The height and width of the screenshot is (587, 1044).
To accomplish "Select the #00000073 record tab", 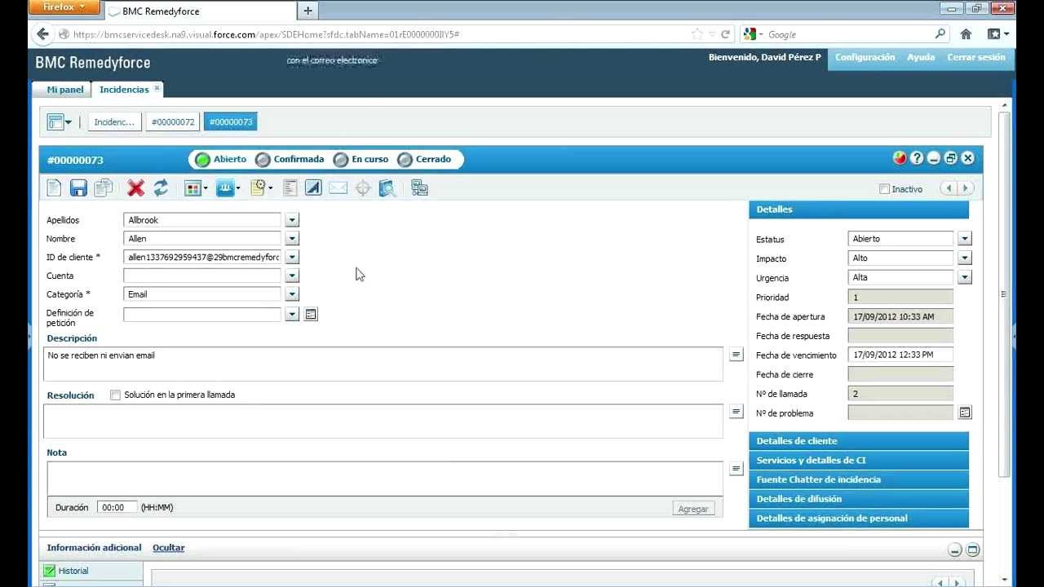I will pyautogui.click(x=231, y=122).
